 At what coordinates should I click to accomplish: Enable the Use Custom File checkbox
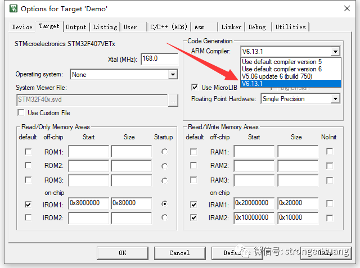(21, 112)
